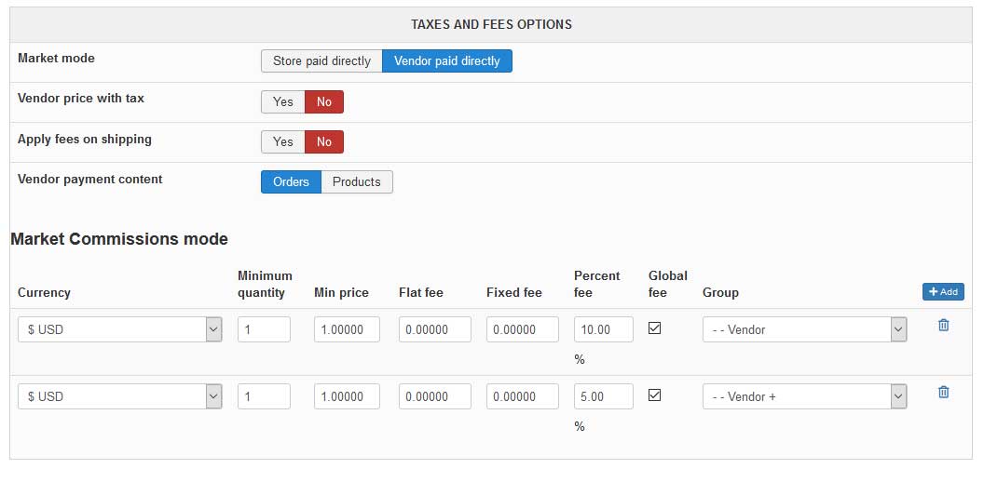Click Min price field in second row
Screen dimensions: 984x495
coord(347,396)
